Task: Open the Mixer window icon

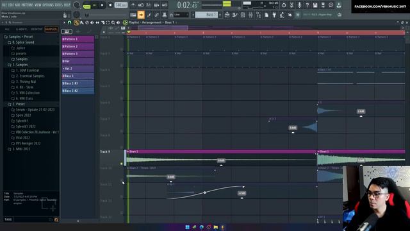Action: [x=250, y=15]
